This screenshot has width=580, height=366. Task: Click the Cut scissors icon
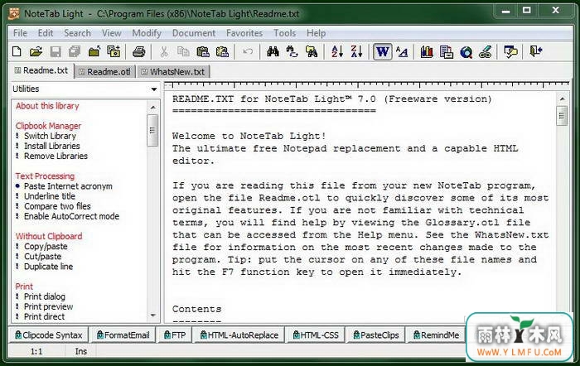pos(164,51)
